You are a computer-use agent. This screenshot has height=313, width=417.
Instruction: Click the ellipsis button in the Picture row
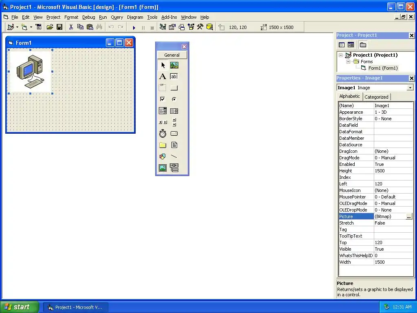click(x=409, y=217)
